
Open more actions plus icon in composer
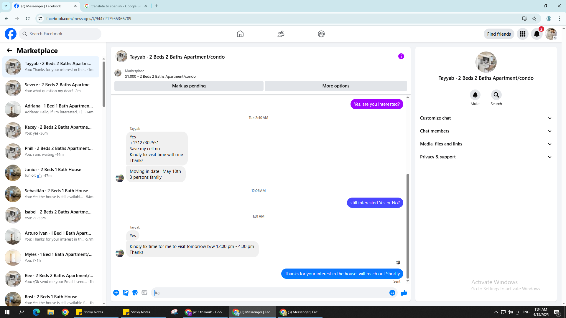pos(116,293)
